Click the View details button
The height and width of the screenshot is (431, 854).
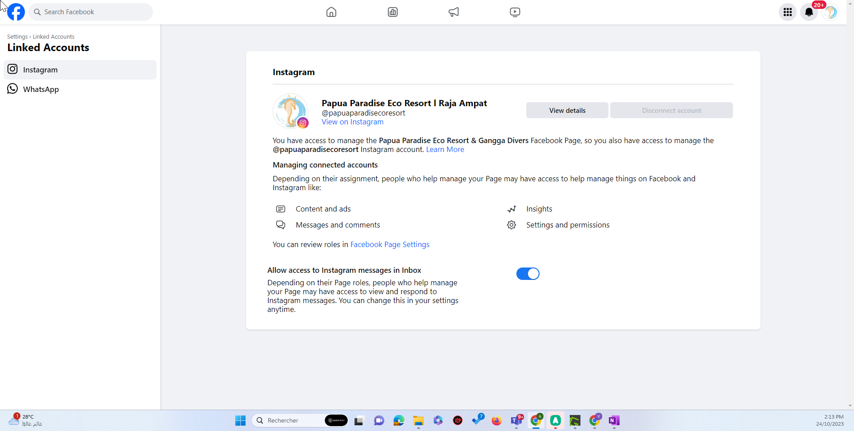pyautogui.click(x=567, y=111)
